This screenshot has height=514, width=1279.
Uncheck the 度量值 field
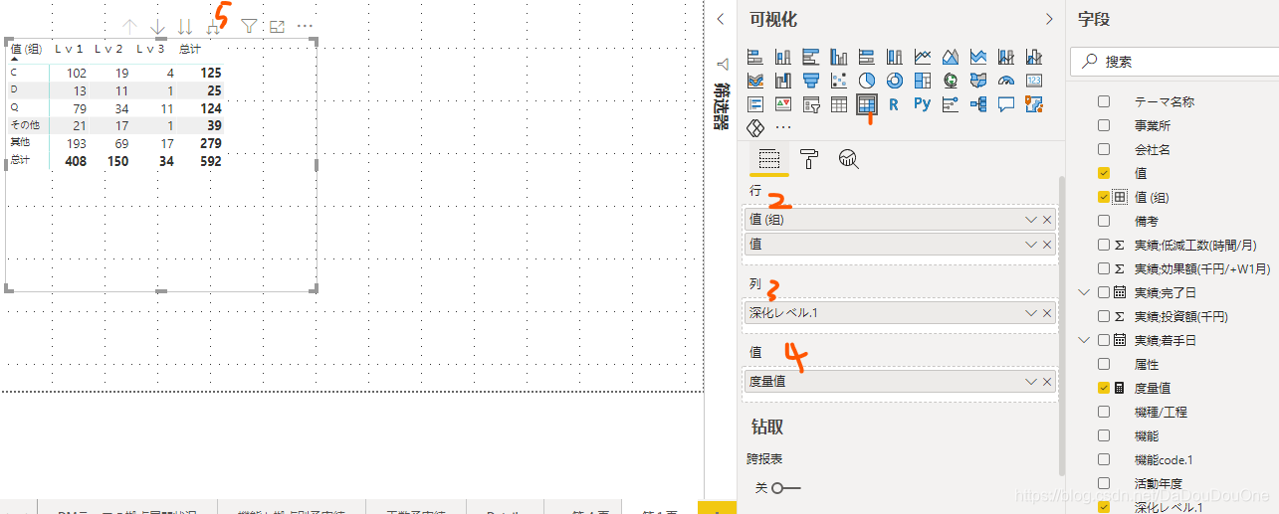click(1104, 388)
